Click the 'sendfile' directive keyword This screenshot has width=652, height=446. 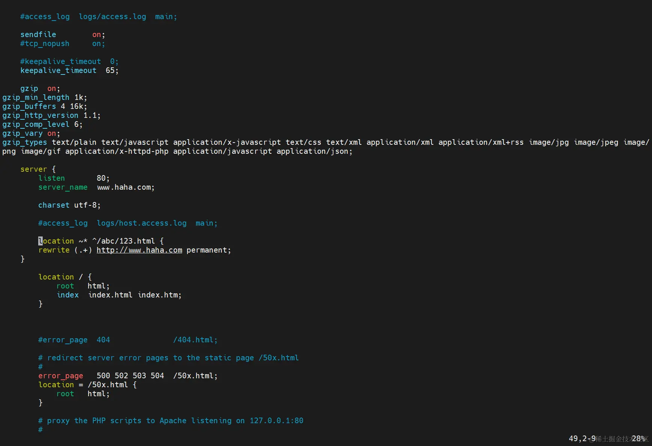pos(38,34)
